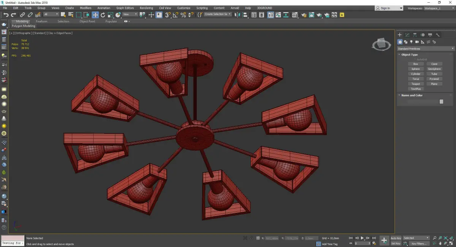Open the Graph Editors menu
The image size is (456, 247).
tap(125, 8)
